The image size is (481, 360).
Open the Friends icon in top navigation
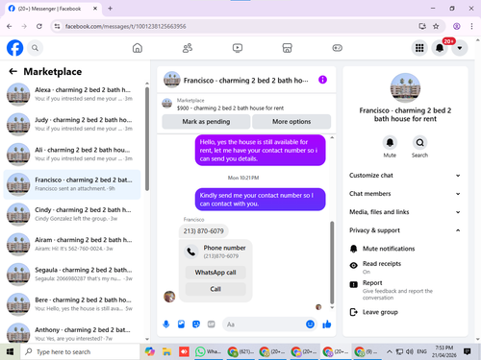coord(188,48)
